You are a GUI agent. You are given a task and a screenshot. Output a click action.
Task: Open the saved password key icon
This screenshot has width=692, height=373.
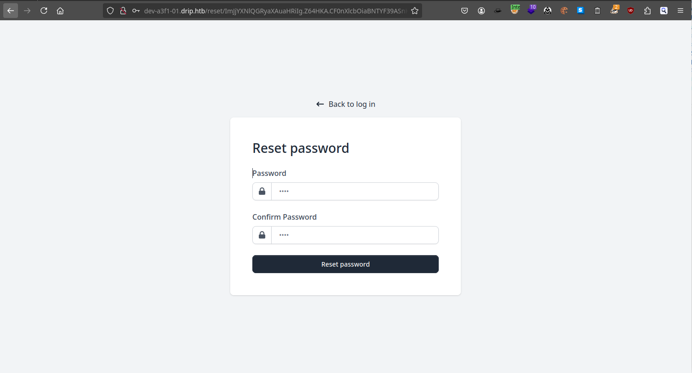tap(136, 11)
